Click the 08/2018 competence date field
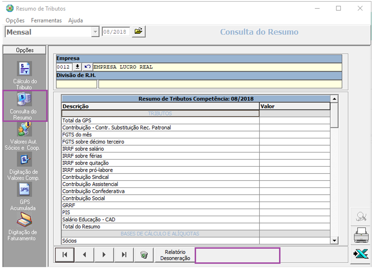The height and width of the screenshot is (269, 373). click(116, 32)
